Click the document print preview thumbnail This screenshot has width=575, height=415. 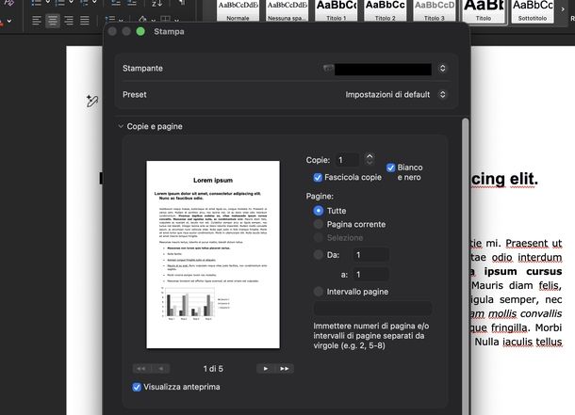(213, 254)
